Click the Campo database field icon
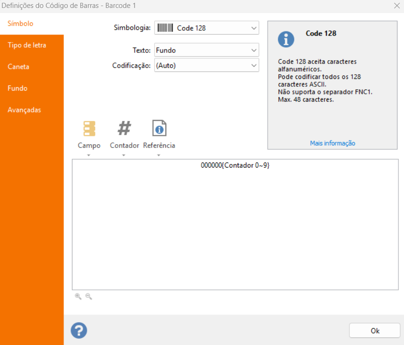The width and height of the screenshot is (404, 345). (x=89, y=128)
